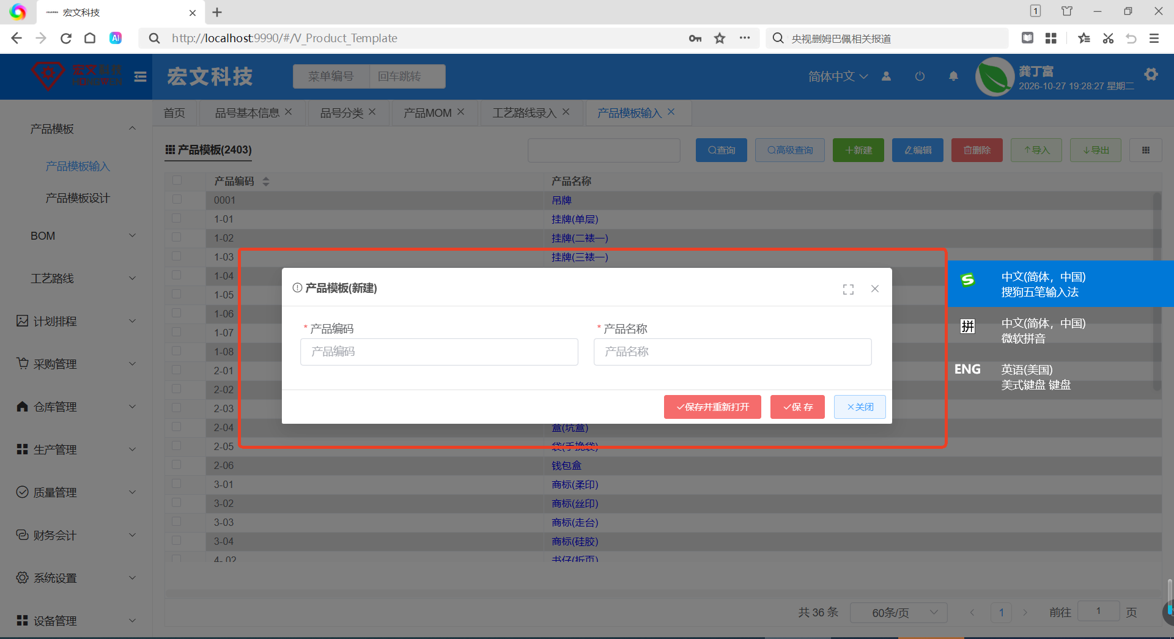The height and width of the screenshot is (639, 1174).
Task: Sort by 产品编码 column arrows
Action: pyautogui.click(x=265, y=182)
